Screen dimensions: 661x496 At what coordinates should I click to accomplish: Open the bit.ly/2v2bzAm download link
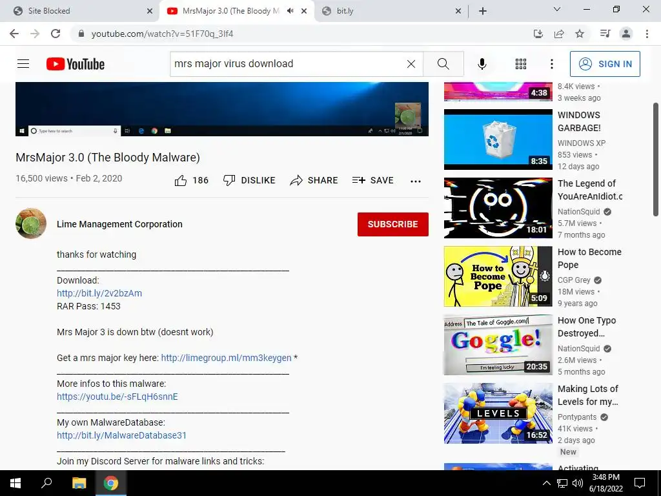99,293
